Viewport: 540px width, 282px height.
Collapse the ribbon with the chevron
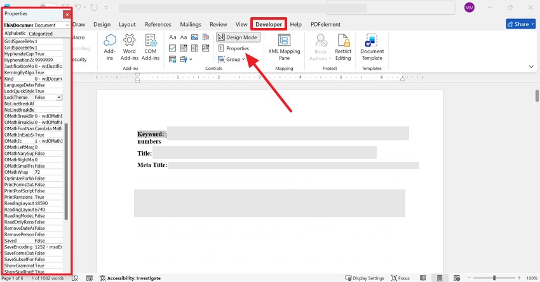531,67
